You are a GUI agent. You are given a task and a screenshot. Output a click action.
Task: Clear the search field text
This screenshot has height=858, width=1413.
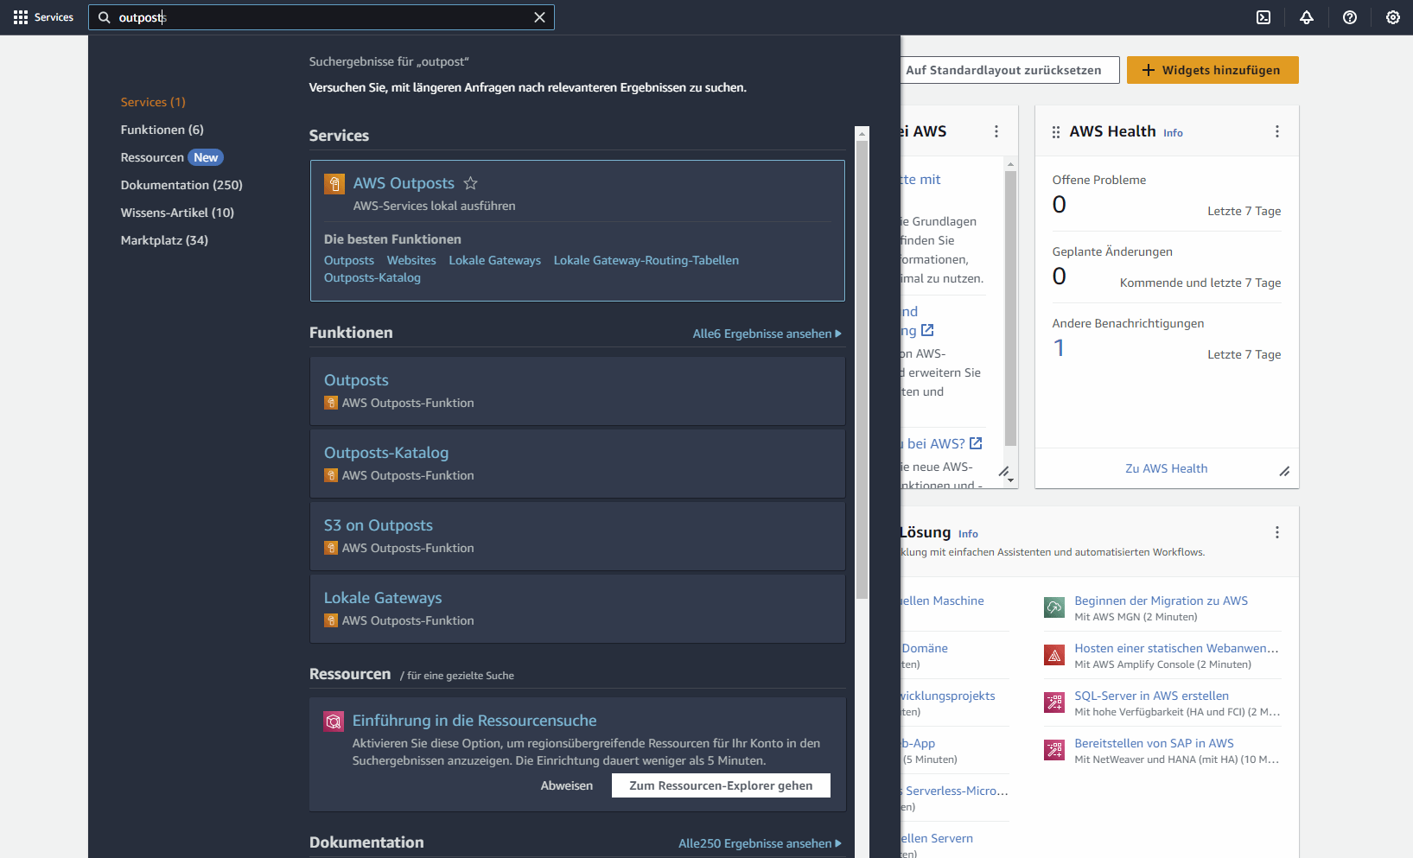click(x=540, y=17)
